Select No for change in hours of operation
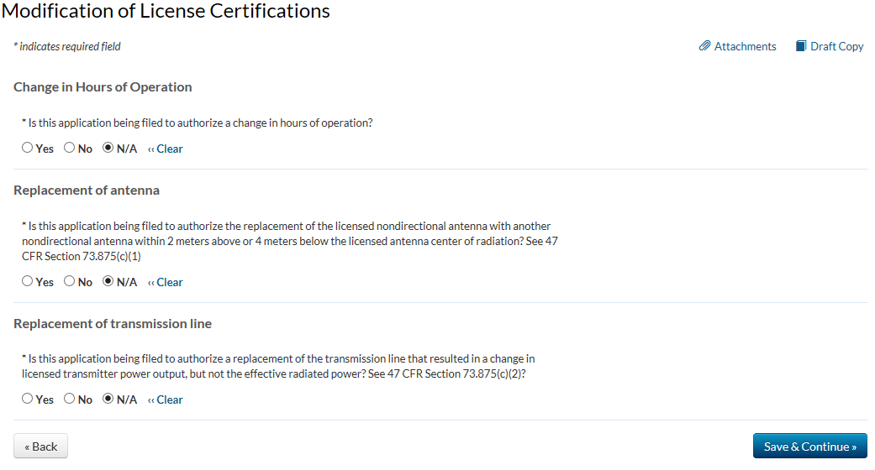 point(70,149)
